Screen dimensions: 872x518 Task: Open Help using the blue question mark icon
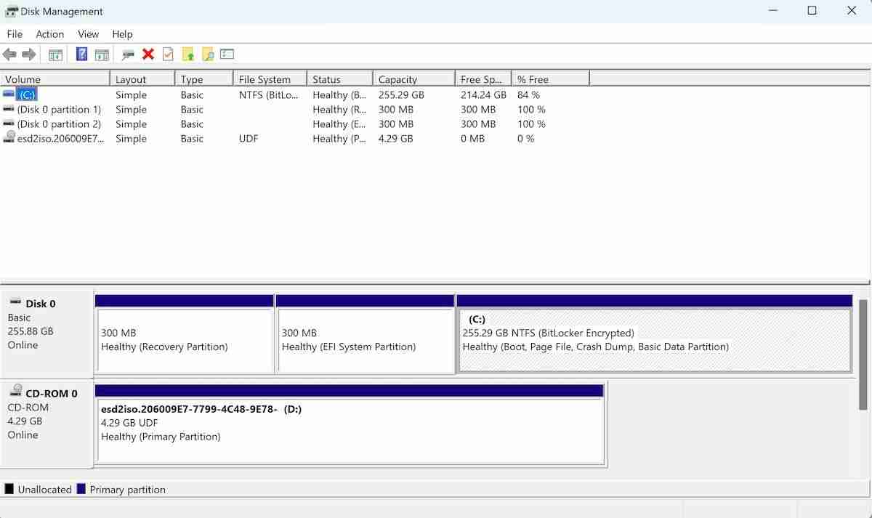pyautogui.click(x=81, y=54)
